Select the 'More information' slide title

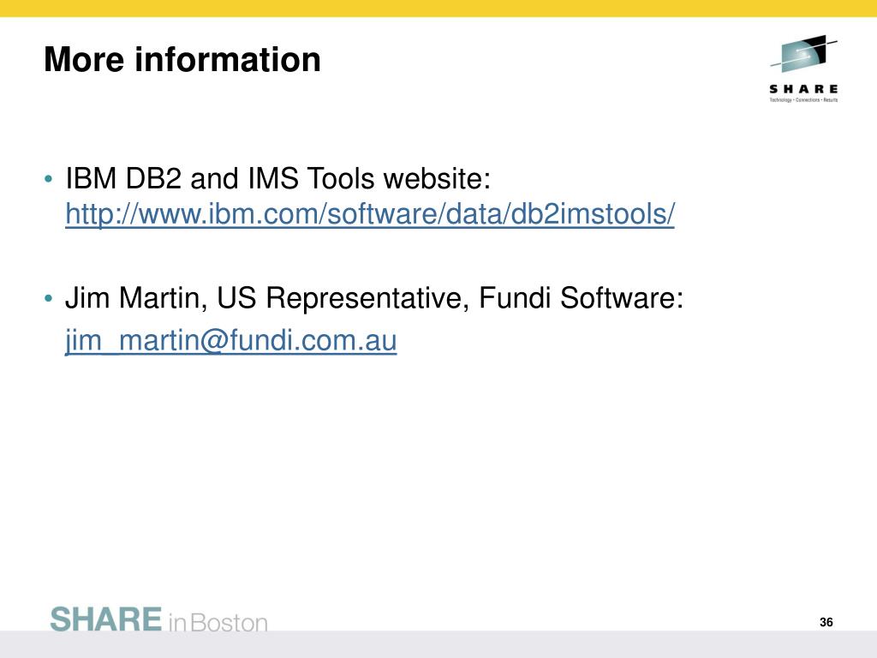click(x=182, y=59)
